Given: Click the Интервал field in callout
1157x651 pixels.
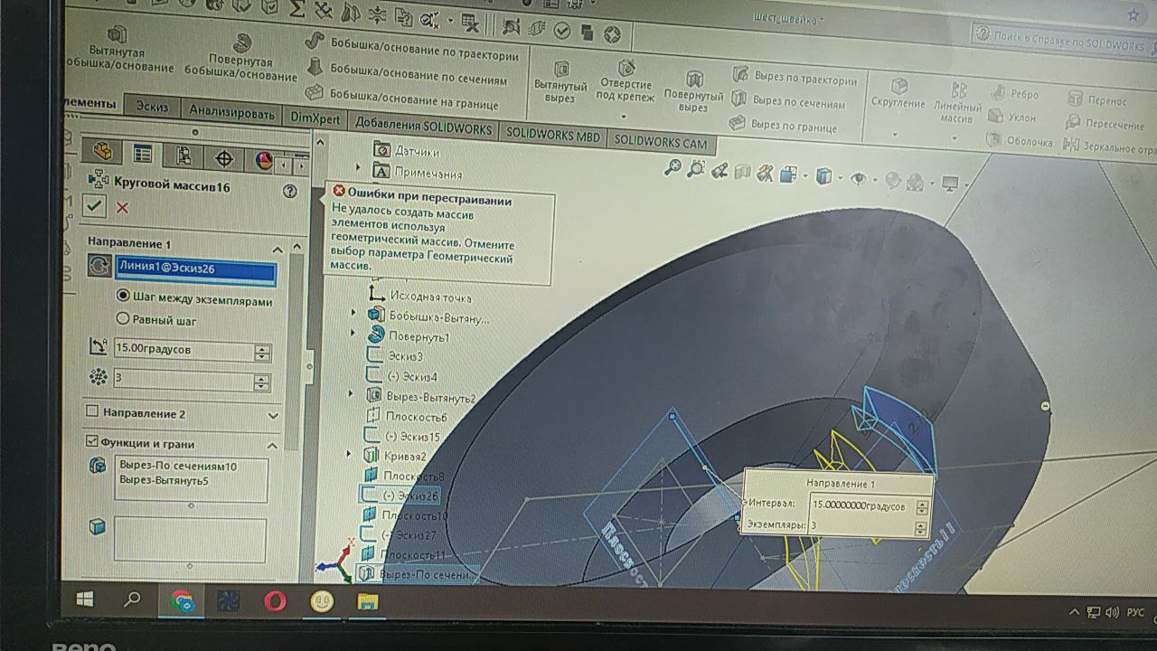Looking at the screenshot, I should (x=862, y=506).
